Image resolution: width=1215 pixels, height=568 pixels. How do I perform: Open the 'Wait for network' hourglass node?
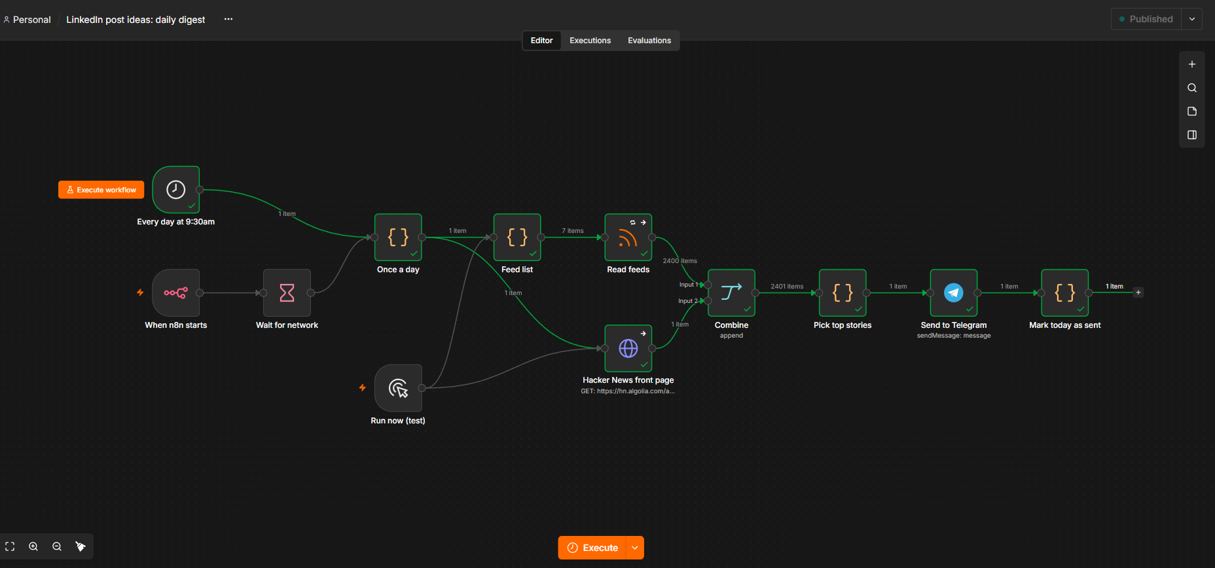point(287,293)
